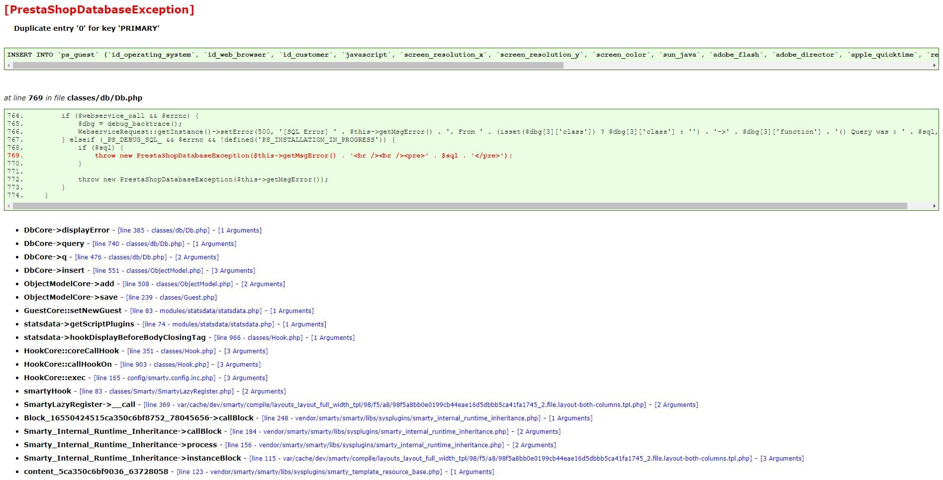This screenshot has width=943, height=480.
Task: Click the code box left scroll arrow
Action: 8,206
